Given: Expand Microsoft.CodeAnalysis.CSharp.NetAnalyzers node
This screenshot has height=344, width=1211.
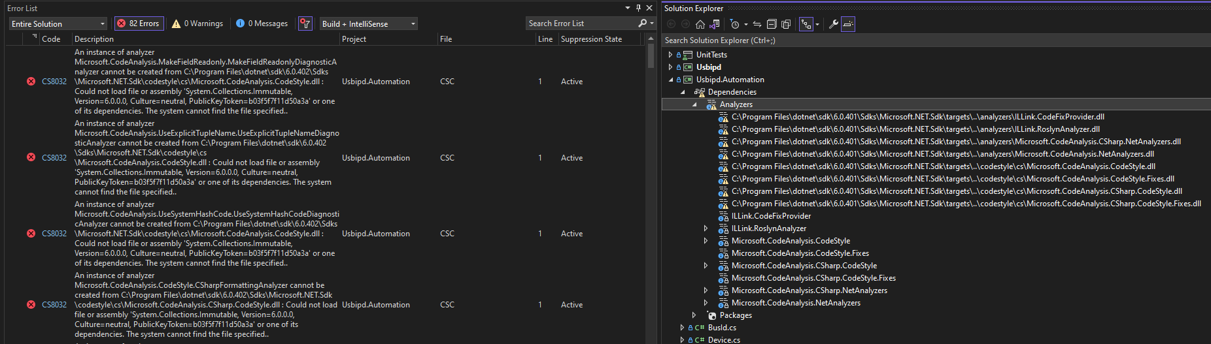Looking at the screenshot, I should point(706,290).
